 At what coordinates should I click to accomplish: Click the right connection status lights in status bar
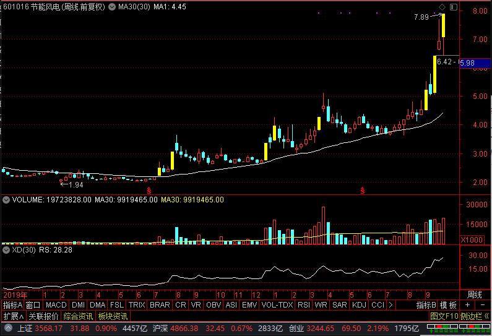tap(474, 329)
